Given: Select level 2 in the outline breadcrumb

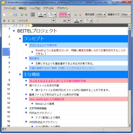Looking at the screenshot, I should tap(16, 26).
